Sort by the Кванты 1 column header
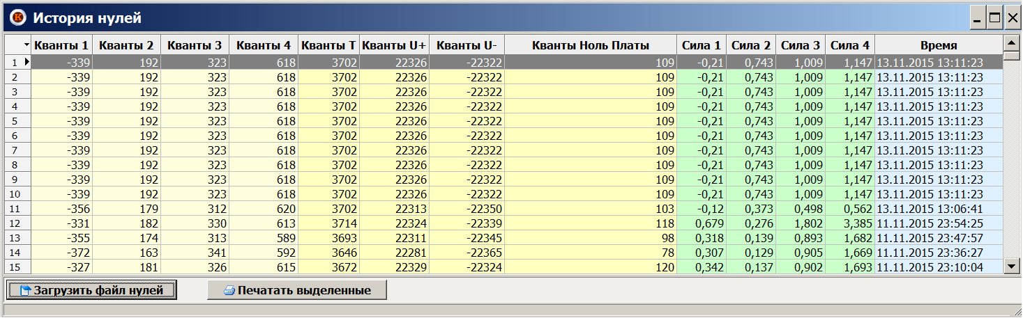Image resolution: width=1023 pixels, height=318 pixels. [x=61, y=45]
